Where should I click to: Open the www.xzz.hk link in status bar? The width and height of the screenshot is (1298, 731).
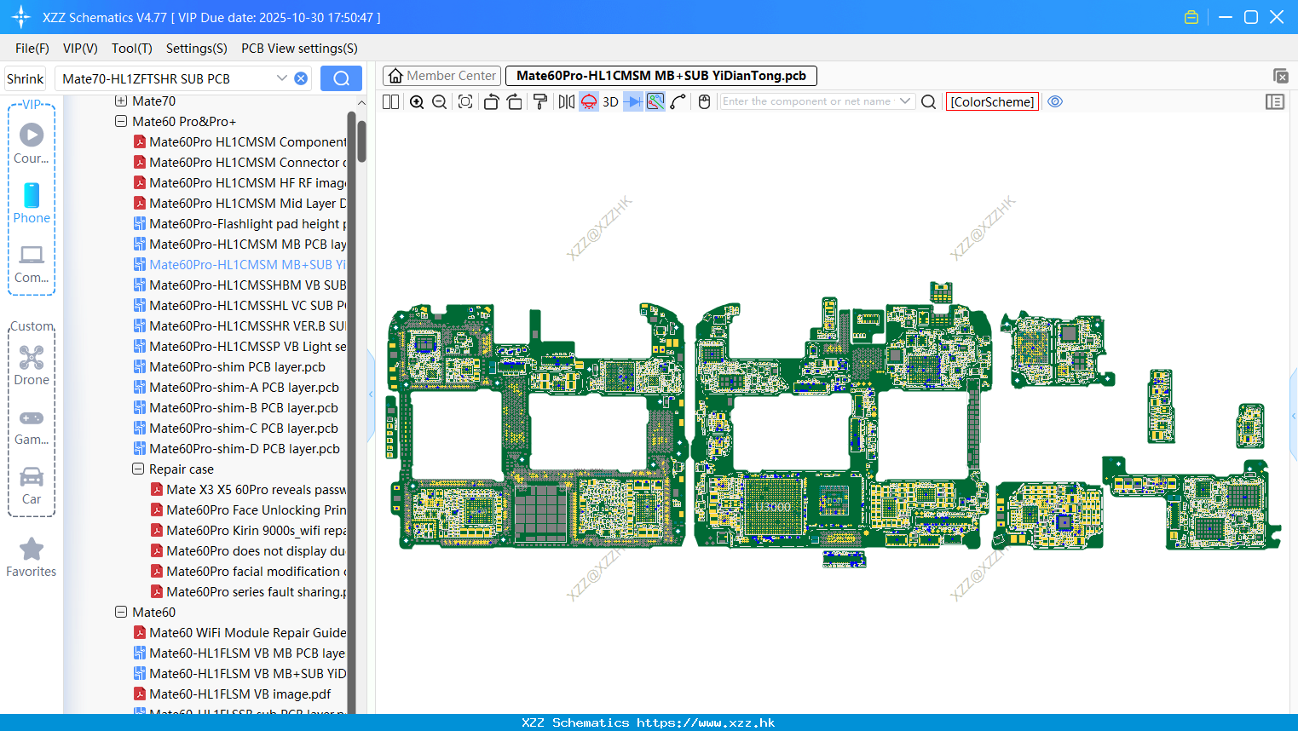tap(706, 722)
